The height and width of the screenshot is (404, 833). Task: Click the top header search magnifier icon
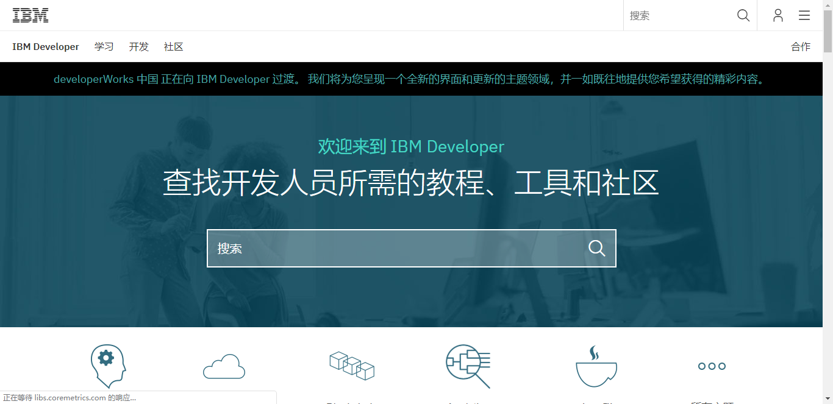point(743,15)
